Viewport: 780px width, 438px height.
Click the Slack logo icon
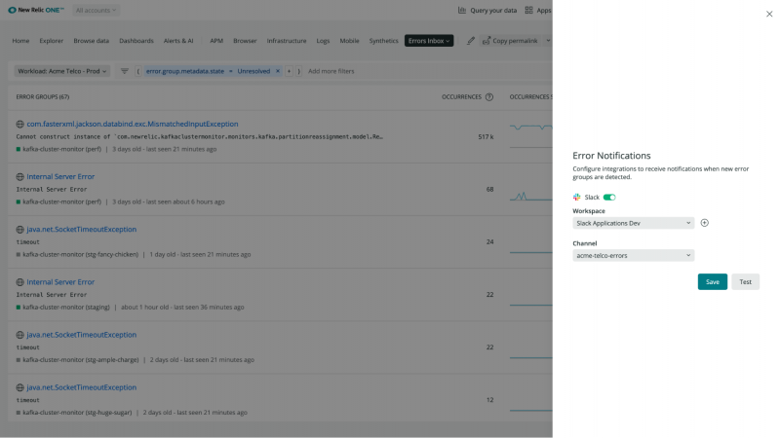[x=576, y=198]
